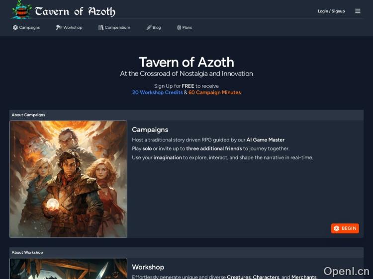
Task: Click the dice icon on BEGIN button
Action: (336, 228)
